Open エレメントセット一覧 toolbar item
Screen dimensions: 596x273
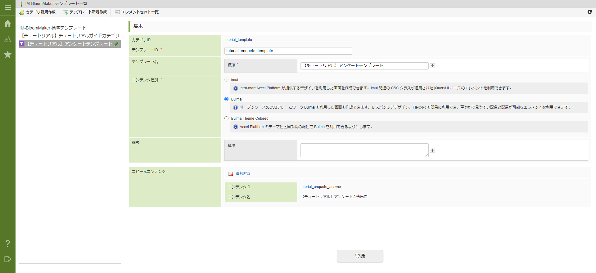137,12
